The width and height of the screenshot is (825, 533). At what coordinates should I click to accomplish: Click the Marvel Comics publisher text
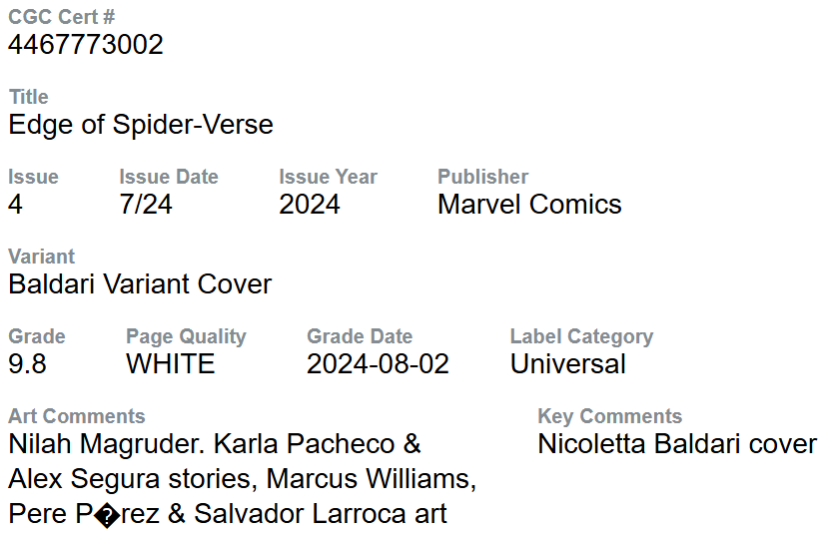[529, 205]
